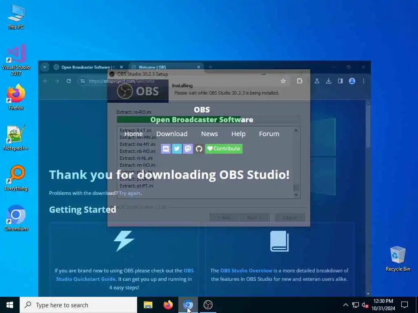Open Firefox from the taskbar
This screenshot has height=313, width=418.
pyautogui.click(x=168, y=305)
